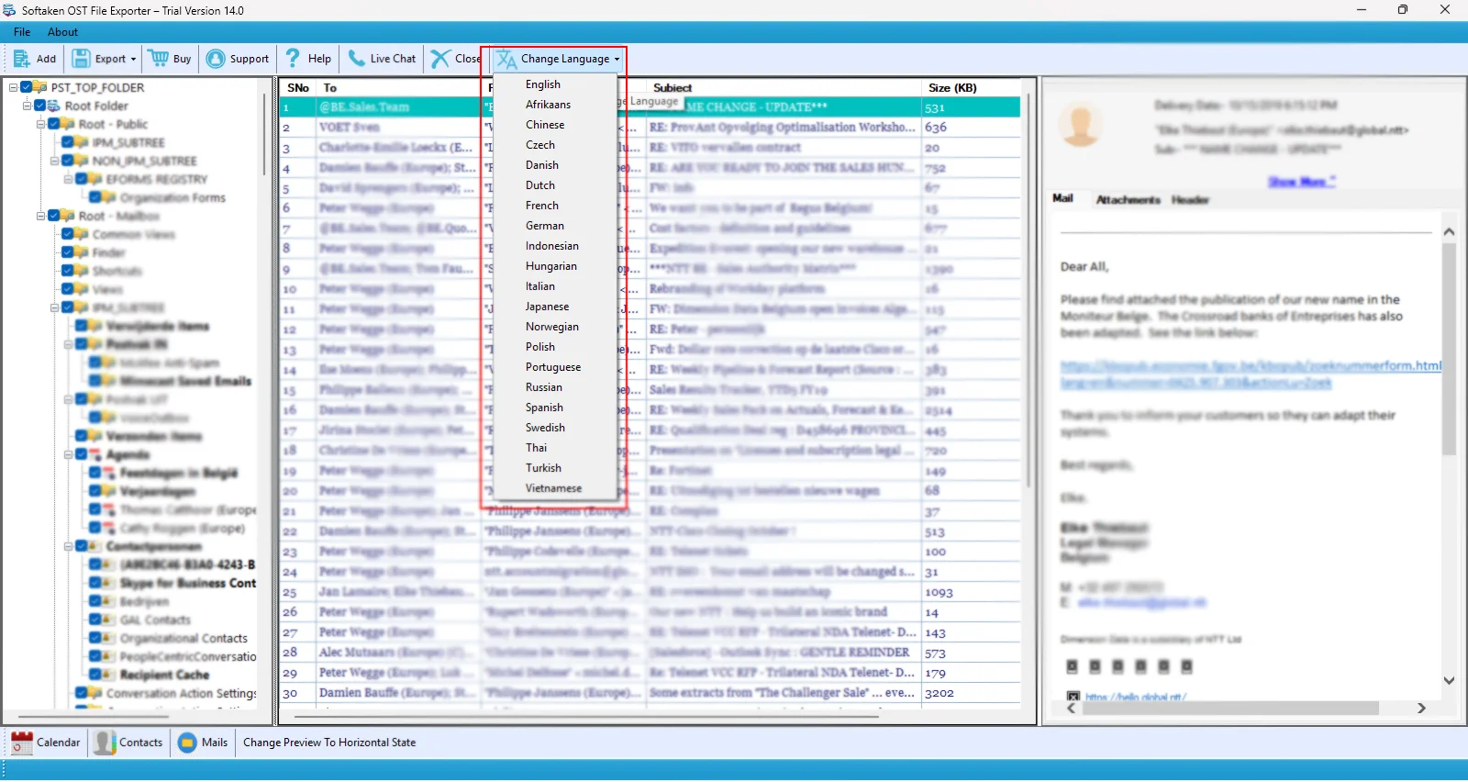Open the Change Language dropdown arrow
The height and width of the screenshot is (782, 1468).
(617, 60)
